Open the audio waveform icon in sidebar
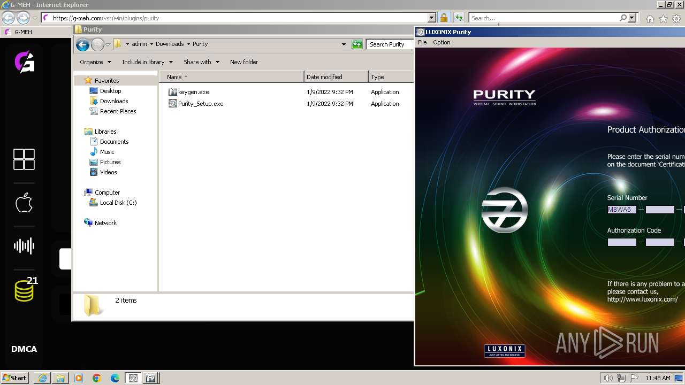Image resolution: width=685 pixels, height=385 pixels. [x=24, y=246]
